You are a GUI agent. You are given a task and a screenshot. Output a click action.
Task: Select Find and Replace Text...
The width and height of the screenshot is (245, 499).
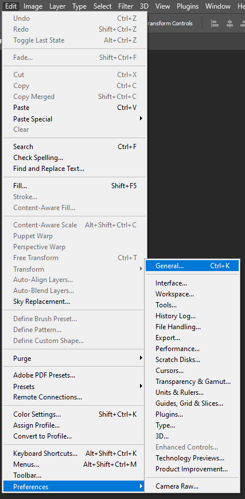pos(75,169)
